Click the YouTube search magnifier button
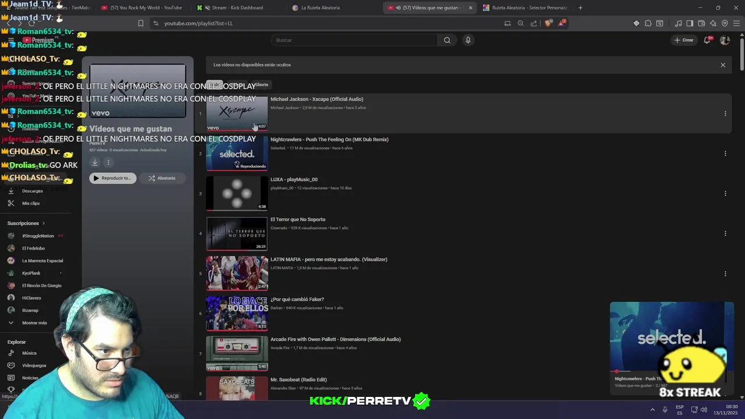Viewport: 745px width, 419px height. (x=447, y=40)
